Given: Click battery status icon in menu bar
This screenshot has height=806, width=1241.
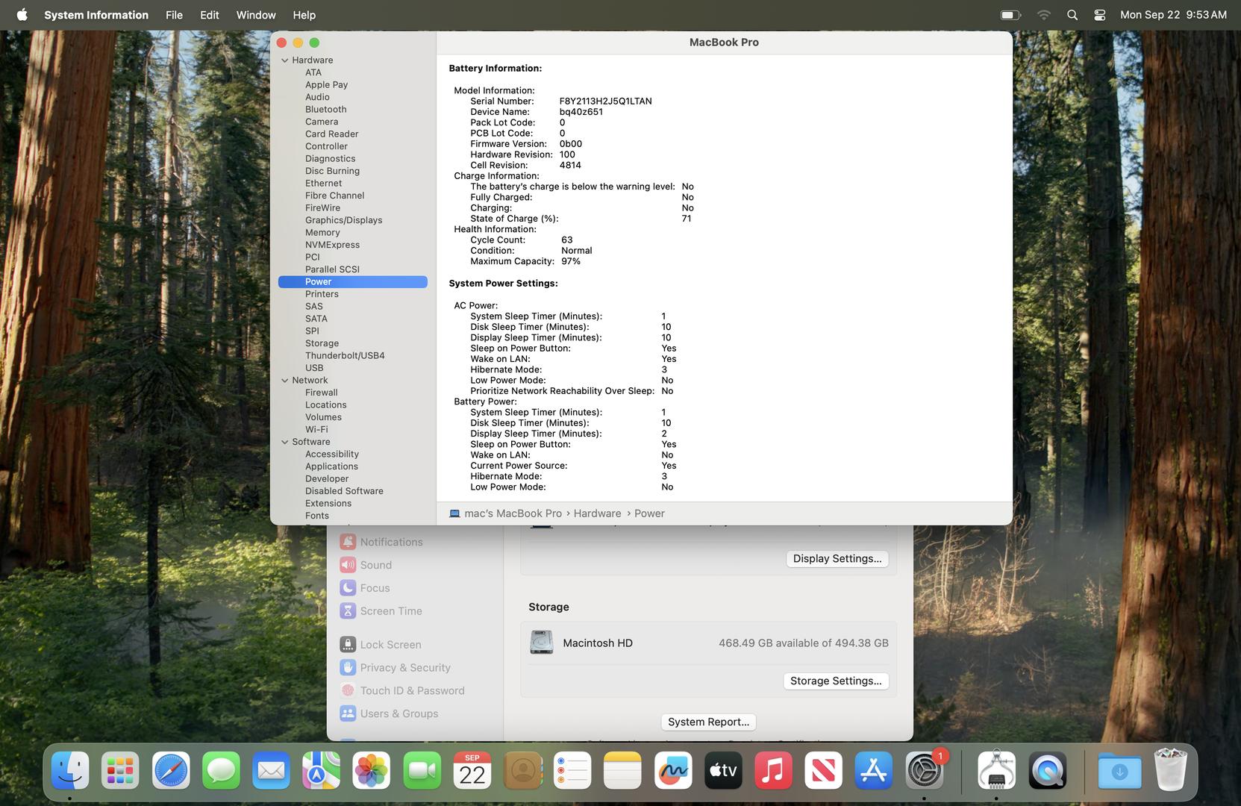Looking at the screenshot, I should (1010, 15).
